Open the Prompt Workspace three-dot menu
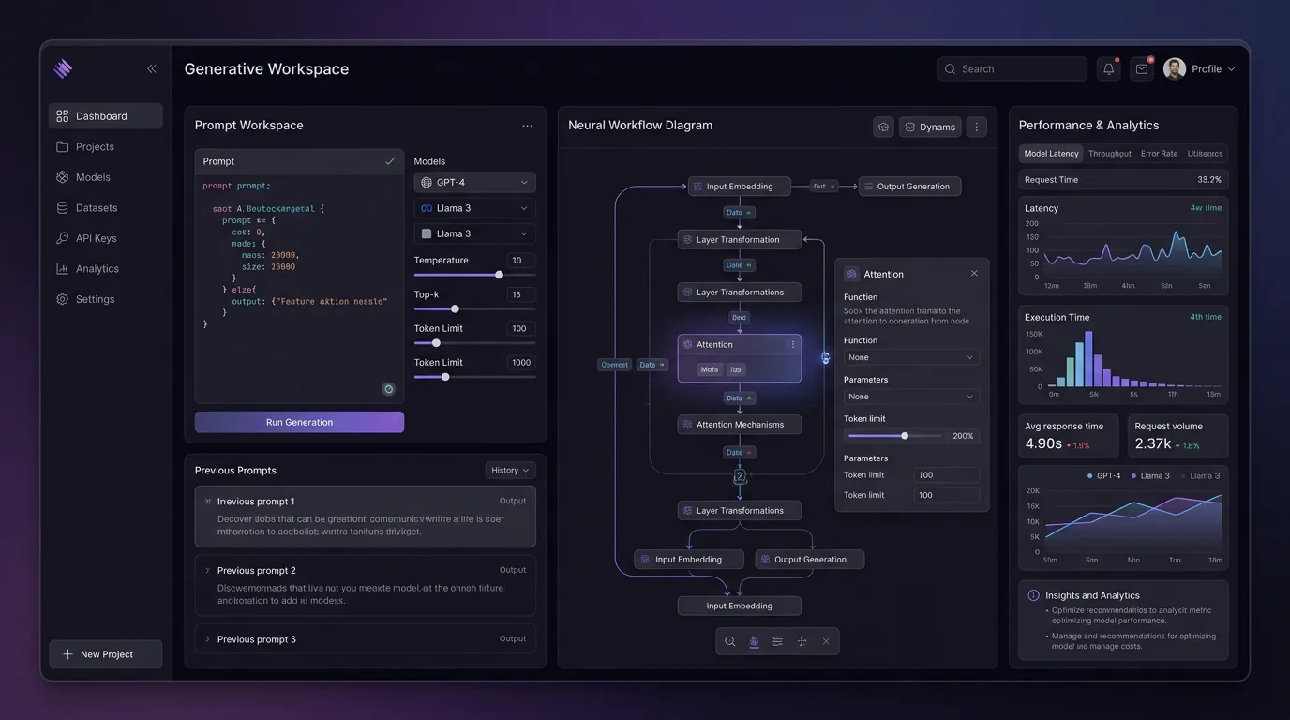 click(528, 126)
